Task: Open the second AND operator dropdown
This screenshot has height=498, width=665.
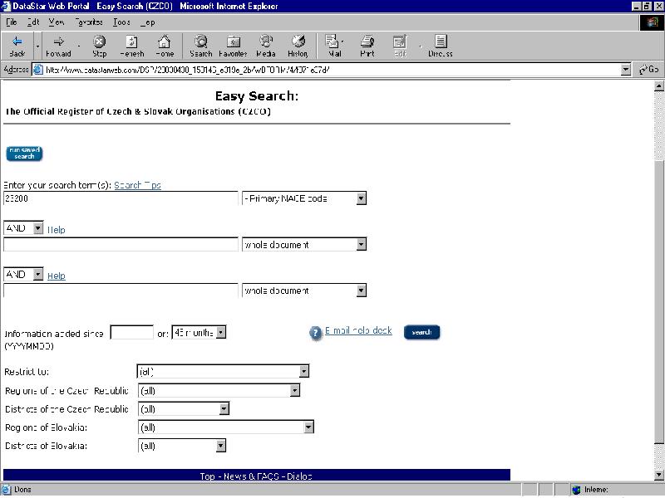Action: point(37,275)
